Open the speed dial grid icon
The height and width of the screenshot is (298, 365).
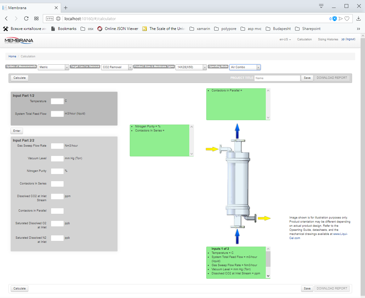(x=36, y=19)
